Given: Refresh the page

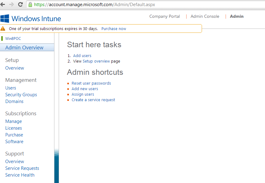Looking at the screenshot, I should click(20, 4).
